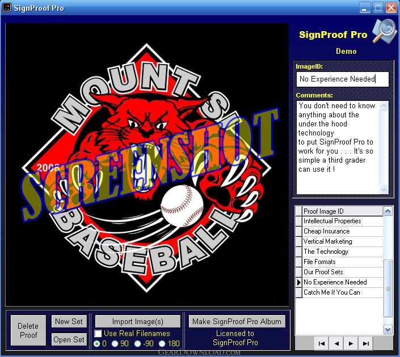Select the Intellectual Properties row
The image size is (400, 357).
(x=343, y=221)
